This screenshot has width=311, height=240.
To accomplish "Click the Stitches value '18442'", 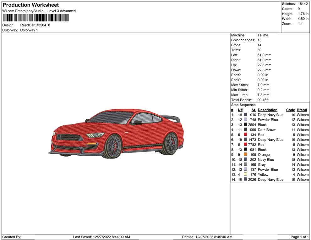I will (303, 4).
